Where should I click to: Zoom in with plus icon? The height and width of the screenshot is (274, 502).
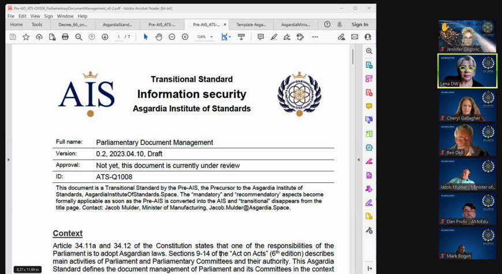pyautogui.click(x=185, y=37)
